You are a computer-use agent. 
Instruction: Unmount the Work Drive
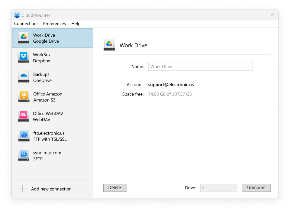pos(256,188)
